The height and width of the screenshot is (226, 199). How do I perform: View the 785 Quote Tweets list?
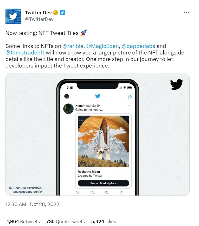65,221
